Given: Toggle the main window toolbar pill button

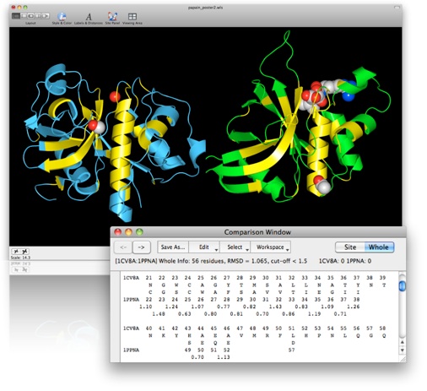Looking at the screenshot, I should tap(397, 8).
